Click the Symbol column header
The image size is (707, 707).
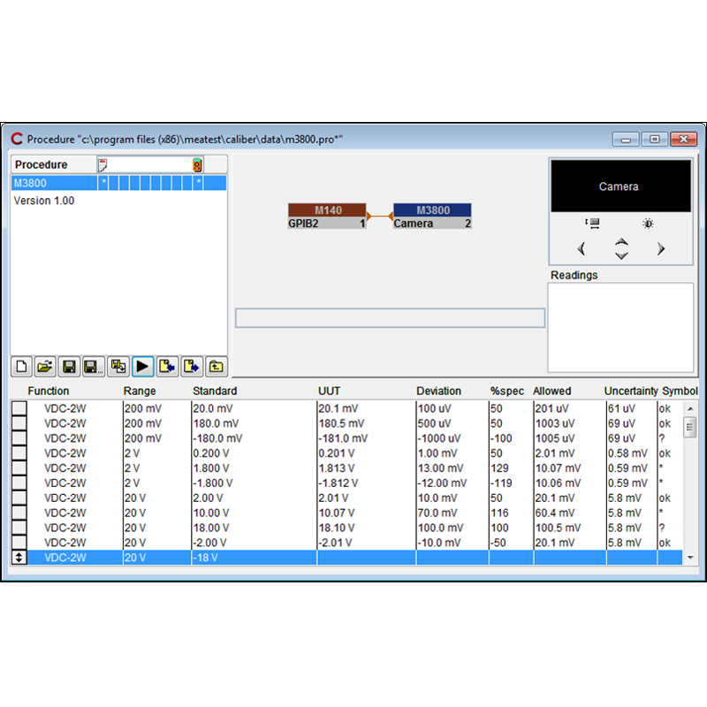point(680,391)
